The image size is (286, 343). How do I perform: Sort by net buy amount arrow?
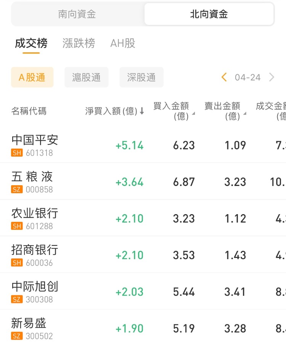tap(142, 111)
